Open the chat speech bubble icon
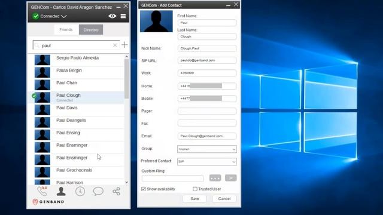The image size is (383, 215). 98,191
